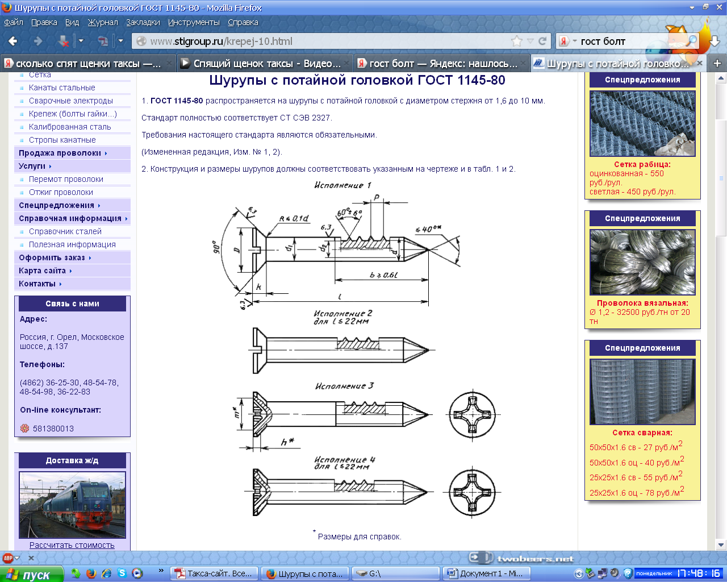The height and width of the screenshot is (582, 727).
Task: Switch to the G:\ explorer taskbar window
Action: pos(395,573)
